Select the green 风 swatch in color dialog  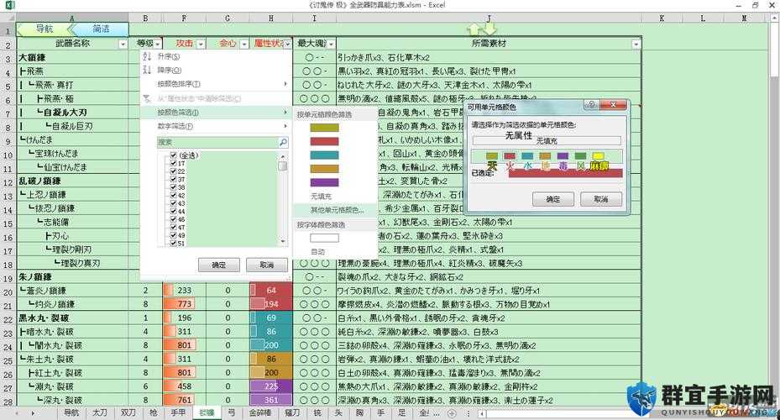coord(580,156)
